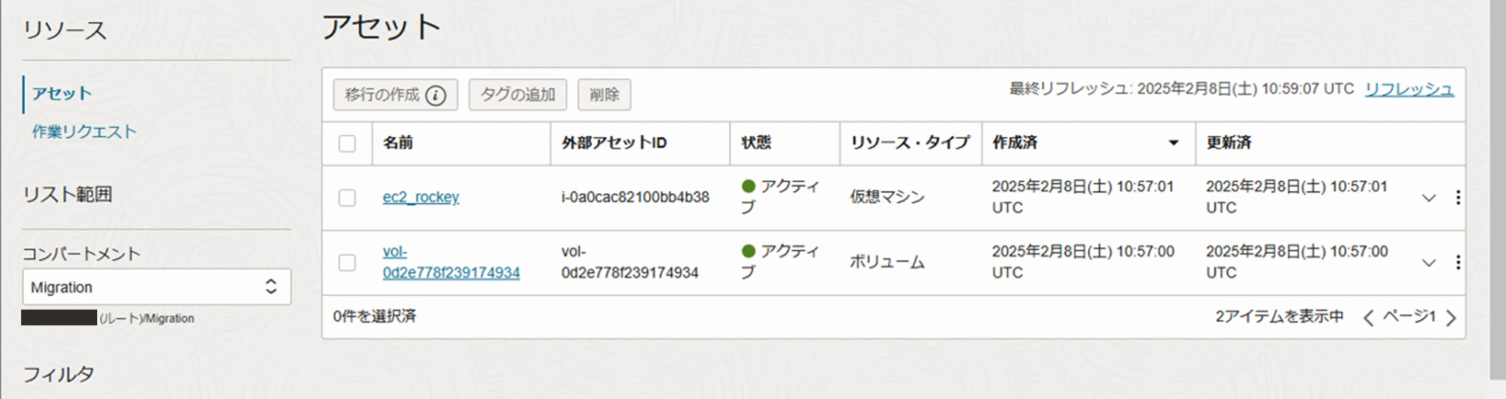This screenshot has height=399, width=1506.
Task: Click the タグの追加 button
Action: click(x=517, y=95)
